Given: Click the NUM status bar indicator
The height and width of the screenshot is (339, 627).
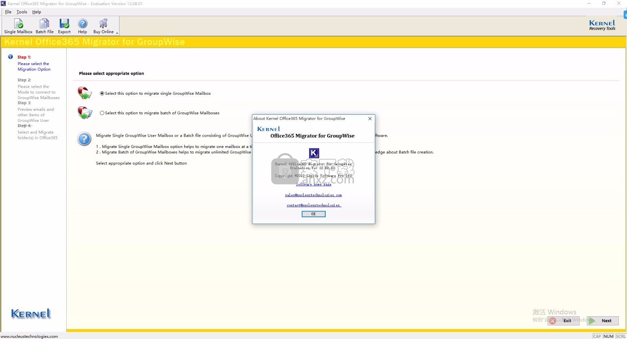Looking at the screenshot, I should 609,336.
